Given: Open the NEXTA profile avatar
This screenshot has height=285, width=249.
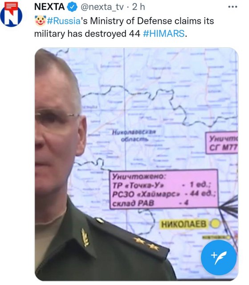Looking at the screenshot, I should (11, 15).
